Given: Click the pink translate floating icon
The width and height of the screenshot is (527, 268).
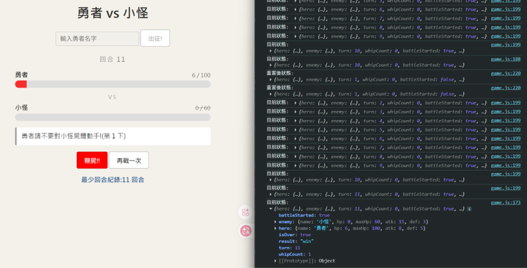Looking at the screenshot, I should [x=245, y=231].
